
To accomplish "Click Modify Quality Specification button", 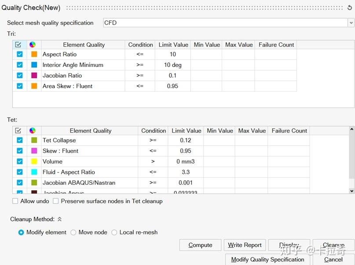I will [267, 259].
